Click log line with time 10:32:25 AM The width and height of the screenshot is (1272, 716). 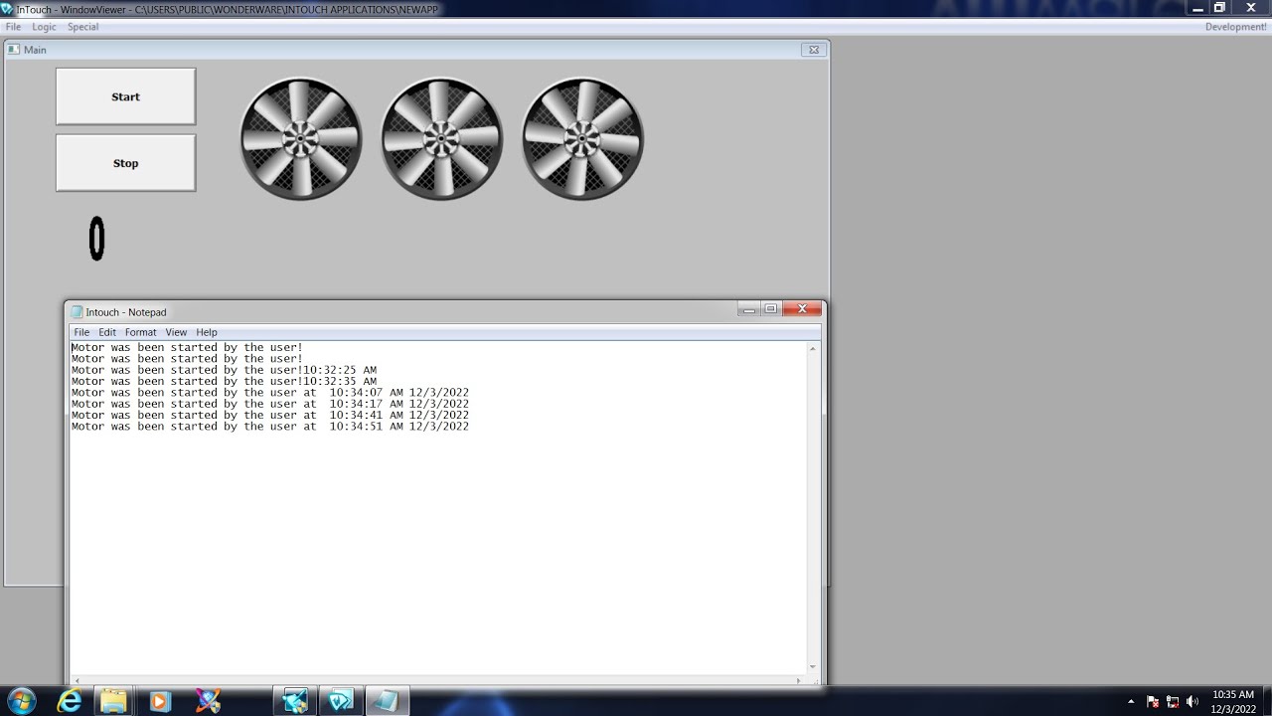(x=224, y=370)
